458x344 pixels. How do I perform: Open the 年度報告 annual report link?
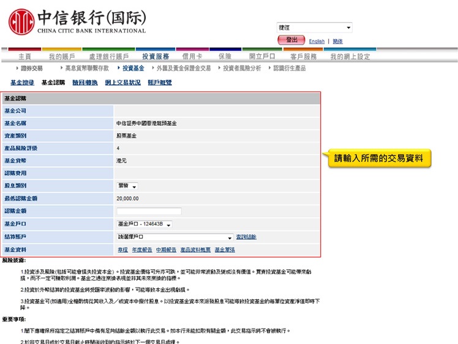[142, 250]
